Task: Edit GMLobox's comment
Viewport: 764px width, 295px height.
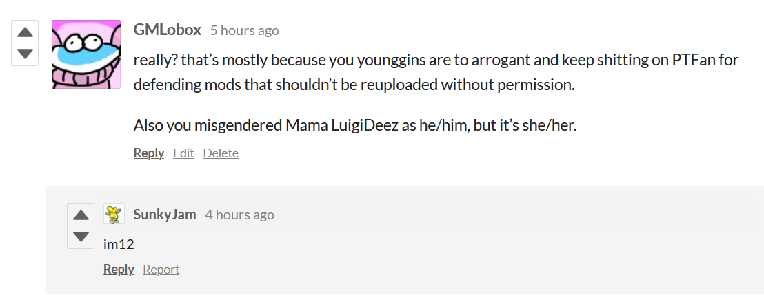Action: click(183, 153)
